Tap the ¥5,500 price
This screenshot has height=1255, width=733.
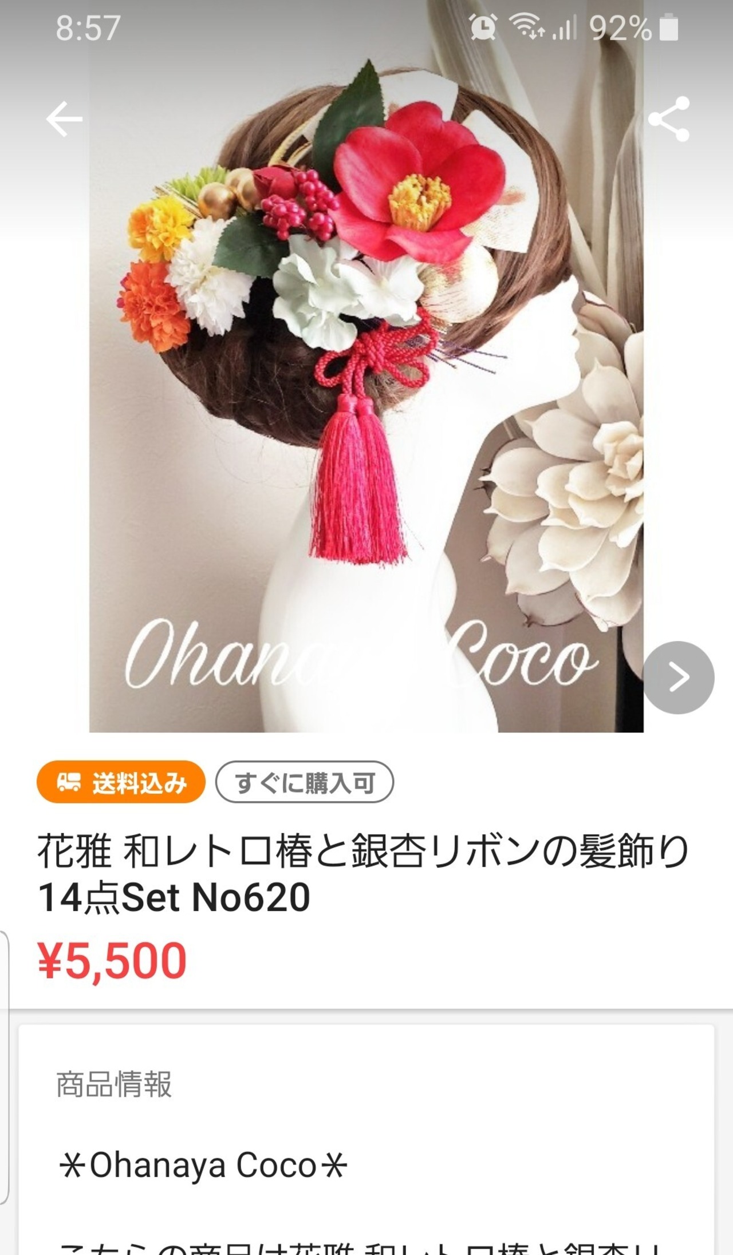point(112,961)
